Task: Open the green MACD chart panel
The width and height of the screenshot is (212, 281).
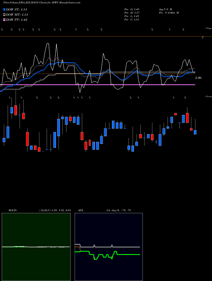Action: click(36, 247)
